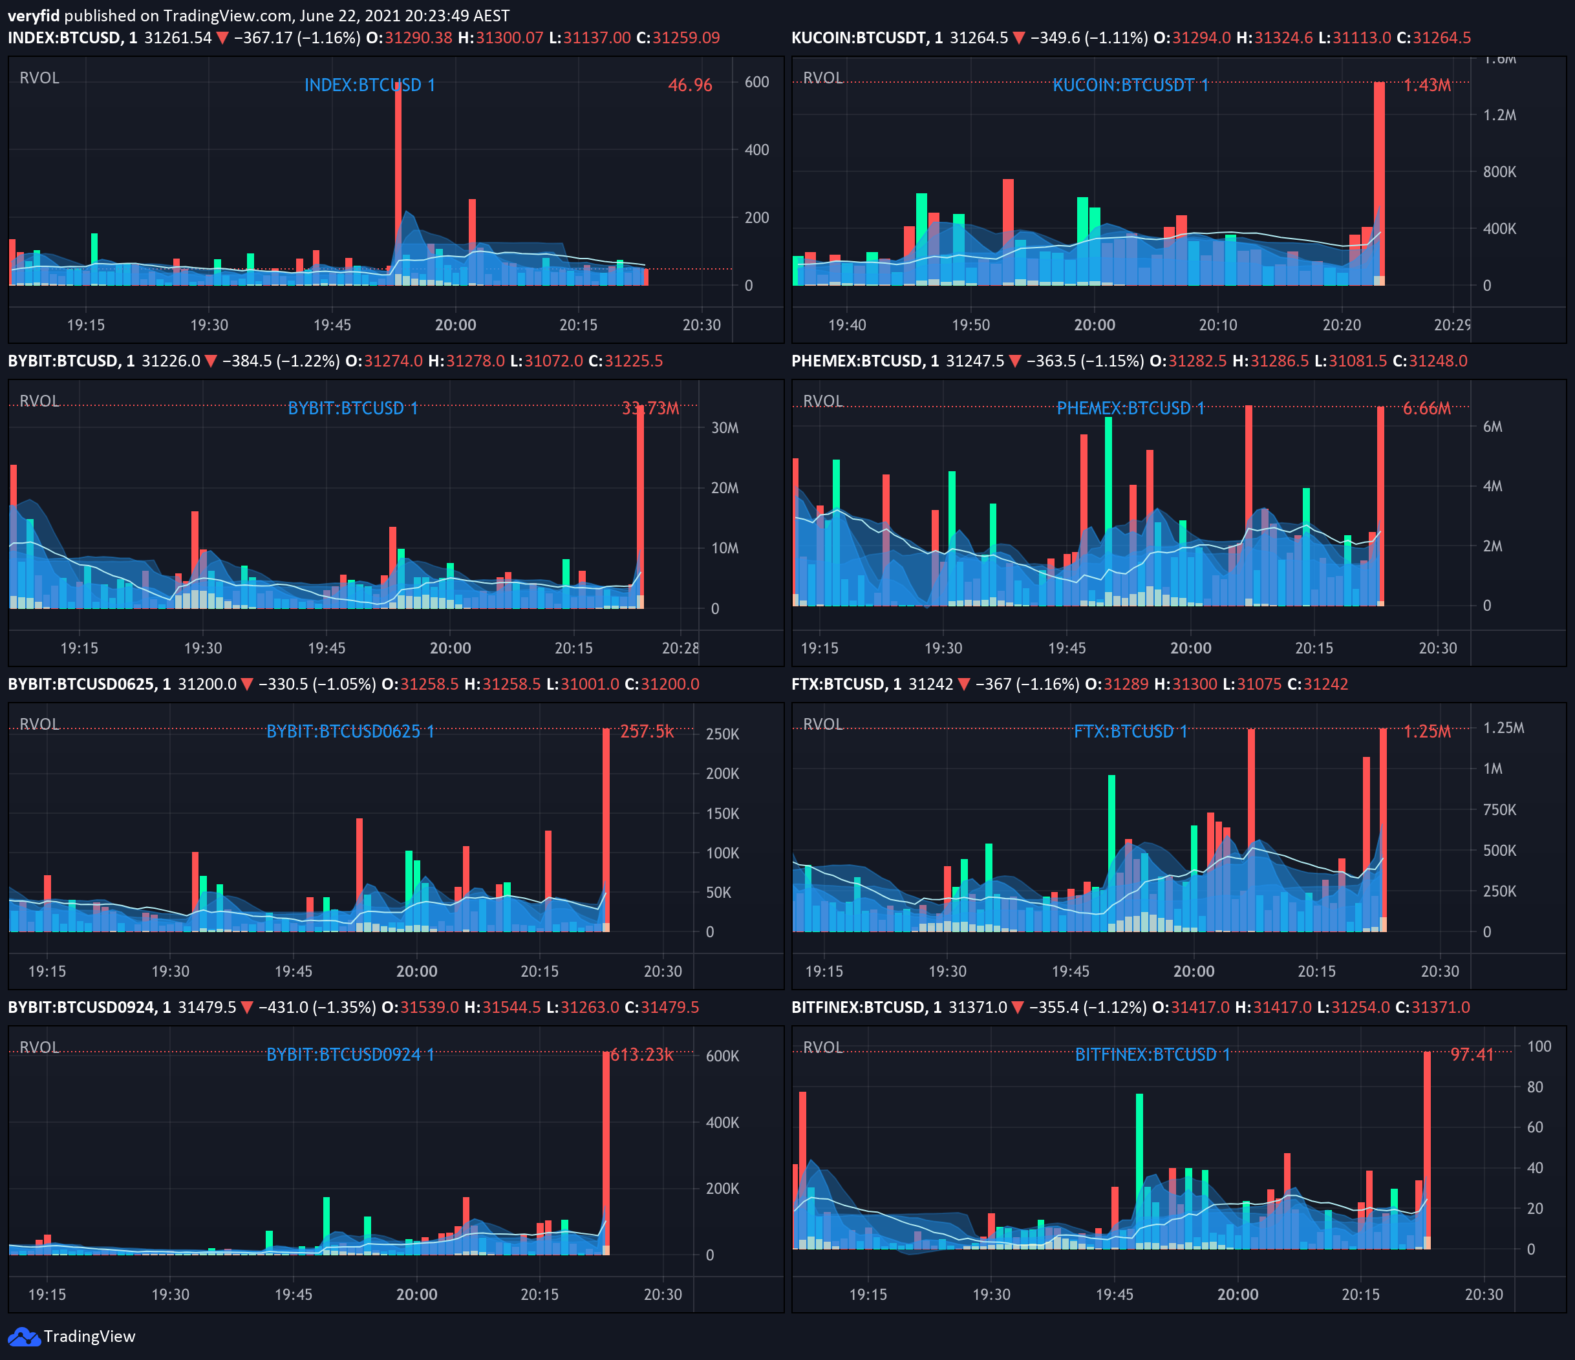Select the PHEMEX:BTCUSD, 1 header symbol
Image resolution: width=1575 pixels, height=1360 pixels.
(865, 361)
